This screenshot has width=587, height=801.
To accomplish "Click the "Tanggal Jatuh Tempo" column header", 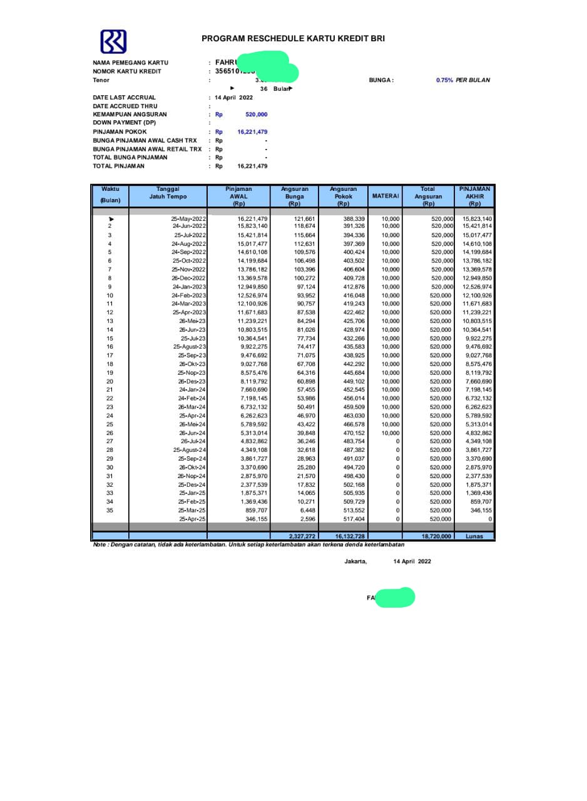I will (168, 196).
